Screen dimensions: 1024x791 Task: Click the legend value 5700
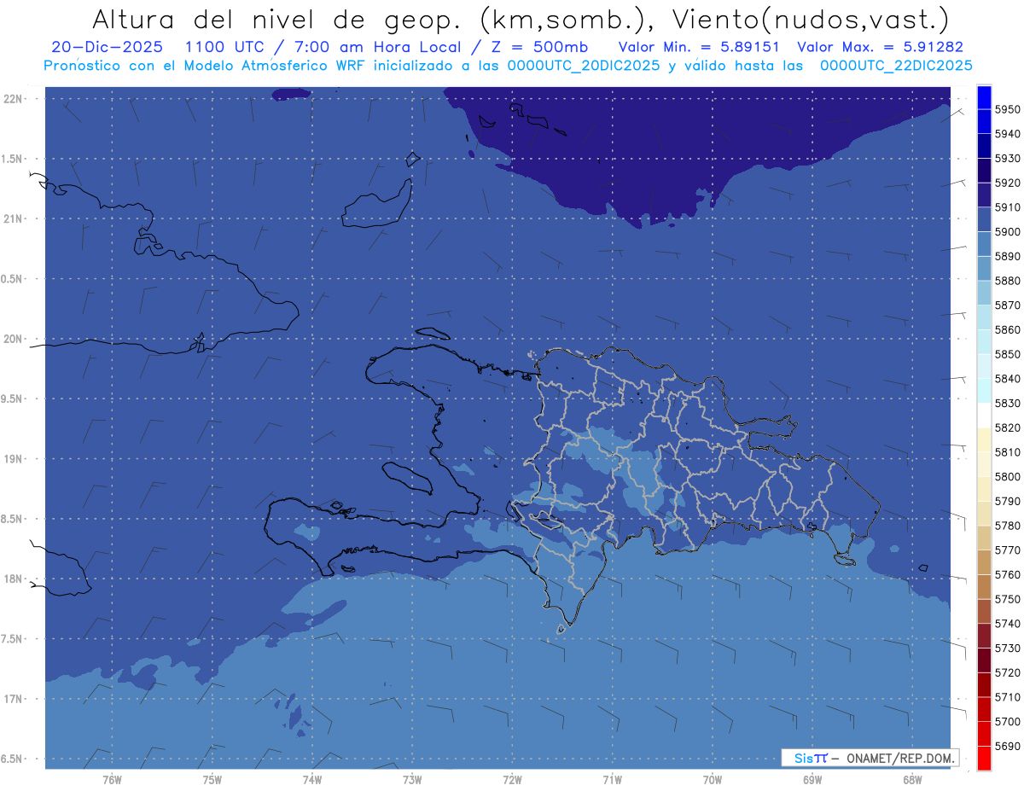[x=1007, y=722]
